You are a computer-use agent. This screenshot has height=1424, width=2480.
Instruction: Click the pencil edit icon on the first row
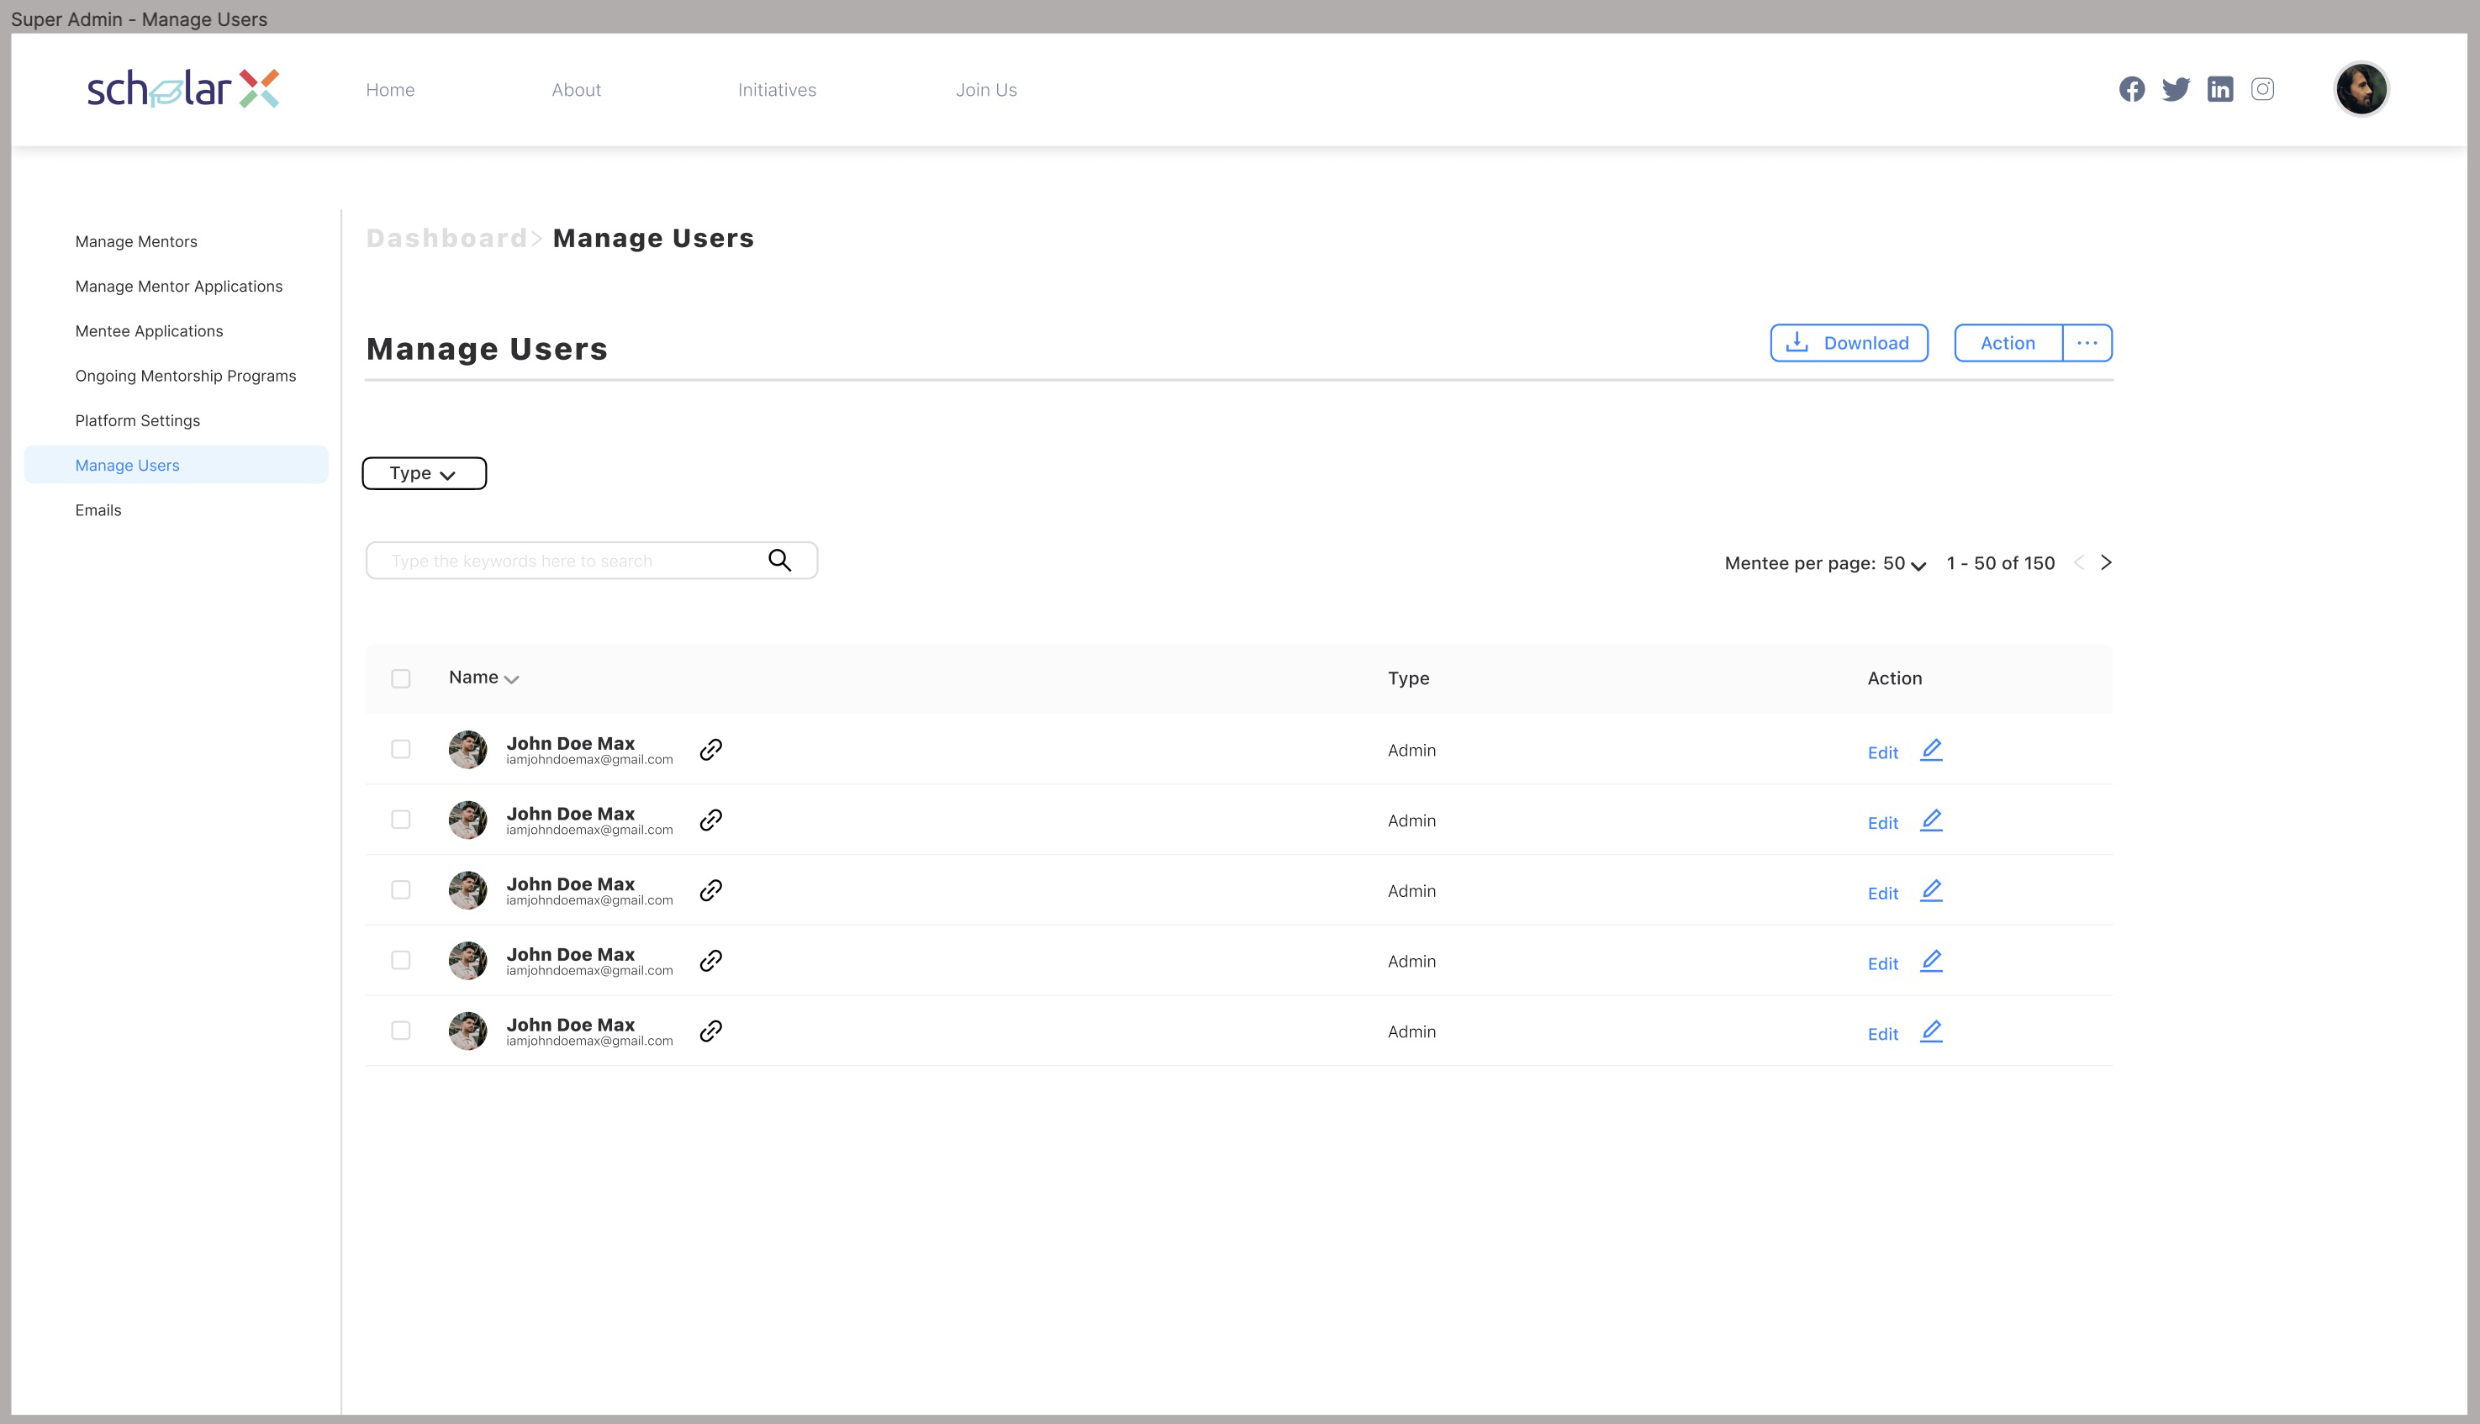pyautogui.click(x=1931, y=752)
